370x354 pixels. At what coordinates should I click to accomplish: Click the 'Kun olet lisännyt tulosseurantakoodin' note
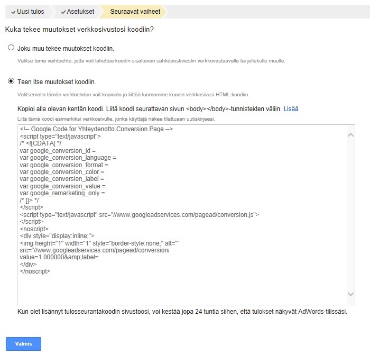[x=182, y=312]
